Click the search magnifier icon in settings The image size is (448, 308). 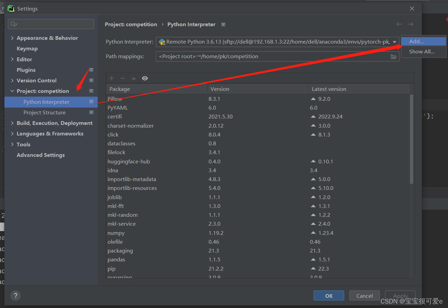point(14,24)
